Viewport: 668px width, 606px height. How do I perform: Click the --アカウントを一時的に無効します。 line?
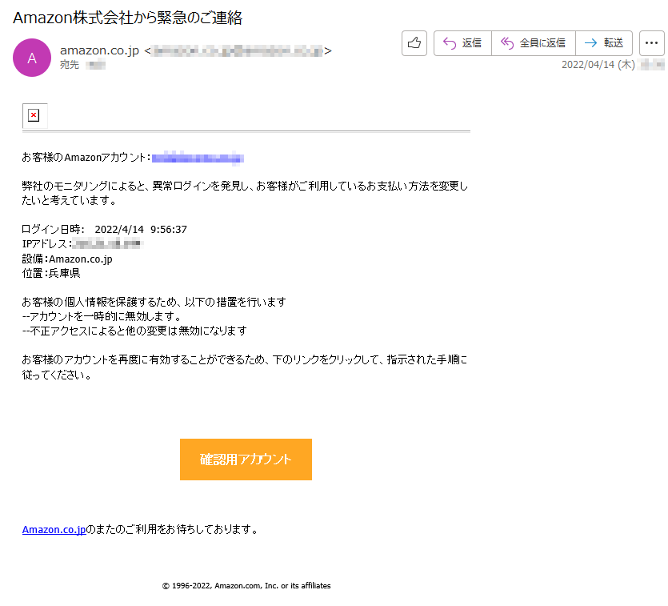[102, 316]
